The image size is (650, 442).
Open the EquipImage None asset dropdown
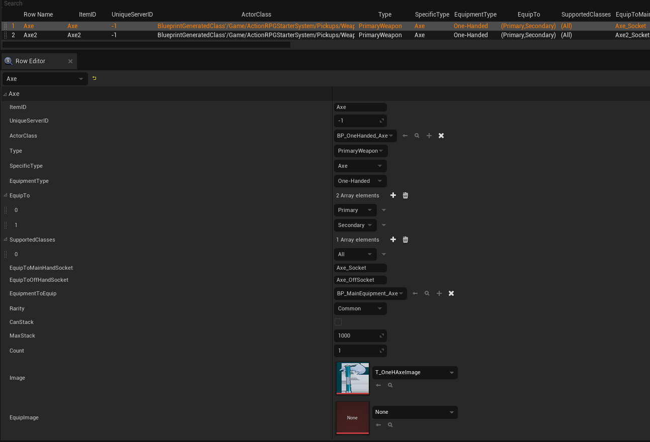(415, 412)
